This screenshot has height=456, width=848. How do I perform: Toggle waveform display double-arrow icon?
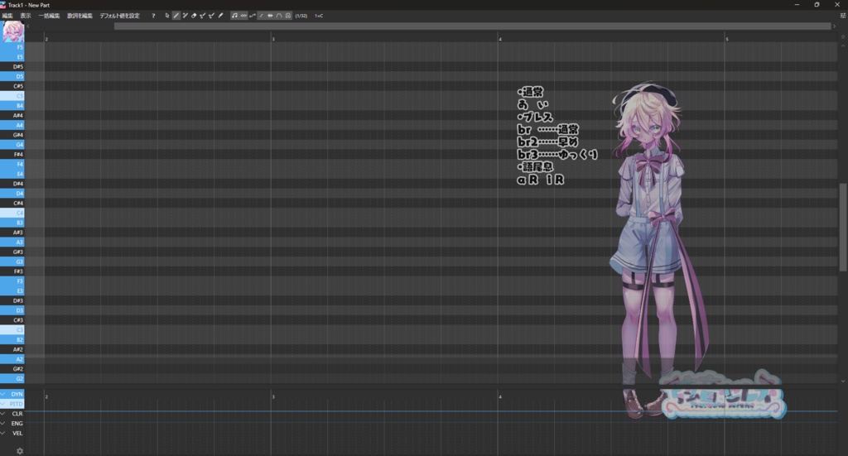[270, 16]
